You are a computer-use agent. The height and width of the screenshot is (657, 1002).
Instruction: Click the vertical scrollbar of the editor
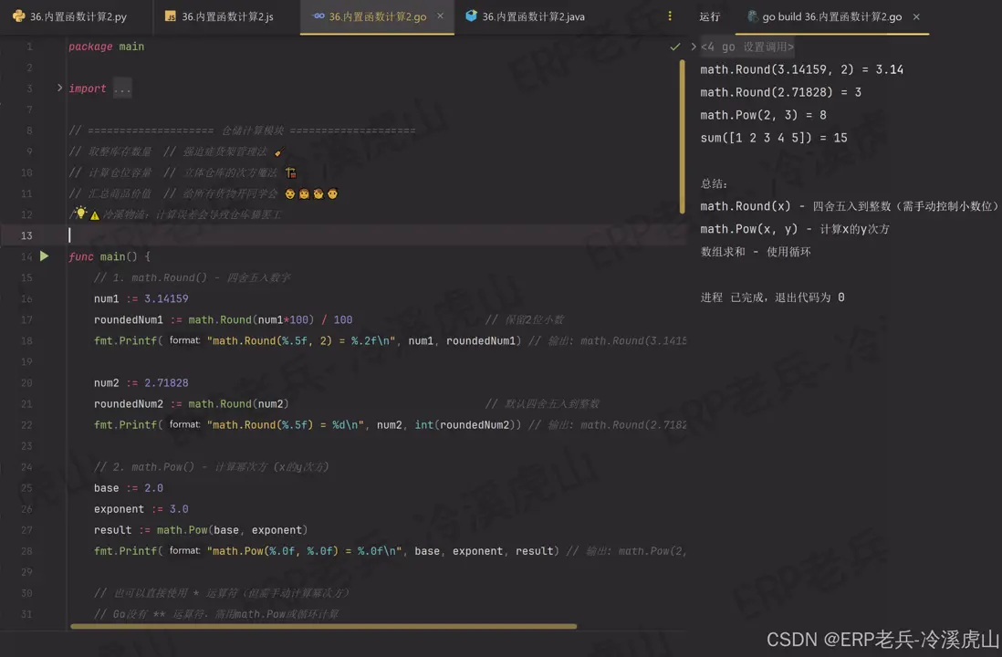coord(682,137)
